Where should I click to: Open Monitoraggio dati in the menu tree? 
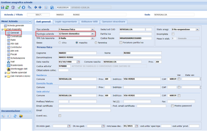[19, 69]
